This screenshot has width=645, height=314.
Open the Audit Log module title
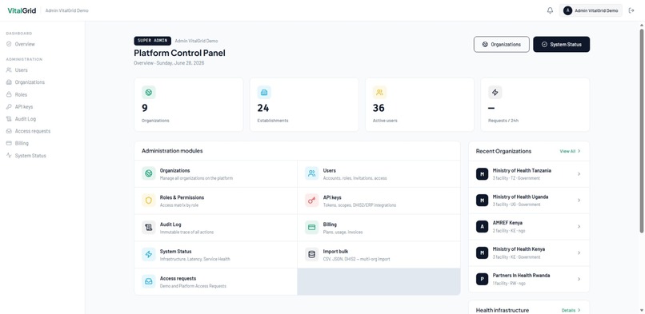pos(170,225)
